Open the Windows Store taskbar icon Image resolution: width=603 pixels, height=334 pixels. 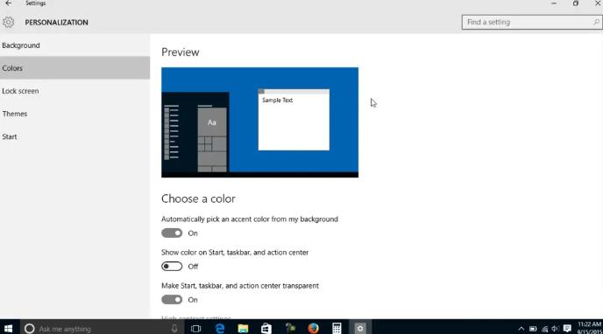click(266, 329)
